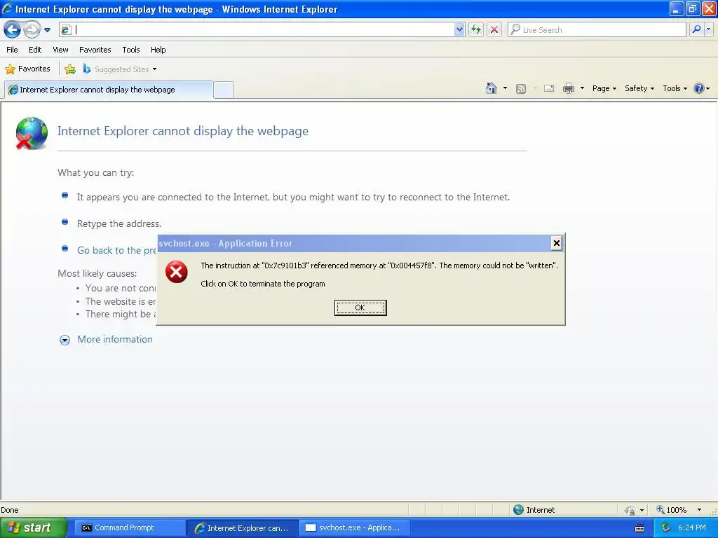Expand the Home button dropdown arrow
The width and height of the screenshot is (718, 538).
505,88
